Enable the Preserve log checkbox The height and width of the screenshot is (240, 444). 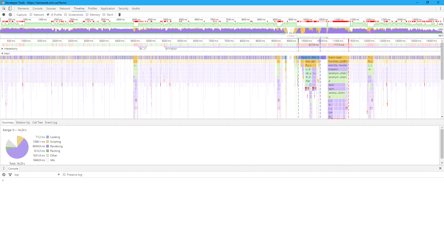pos(64,175)
